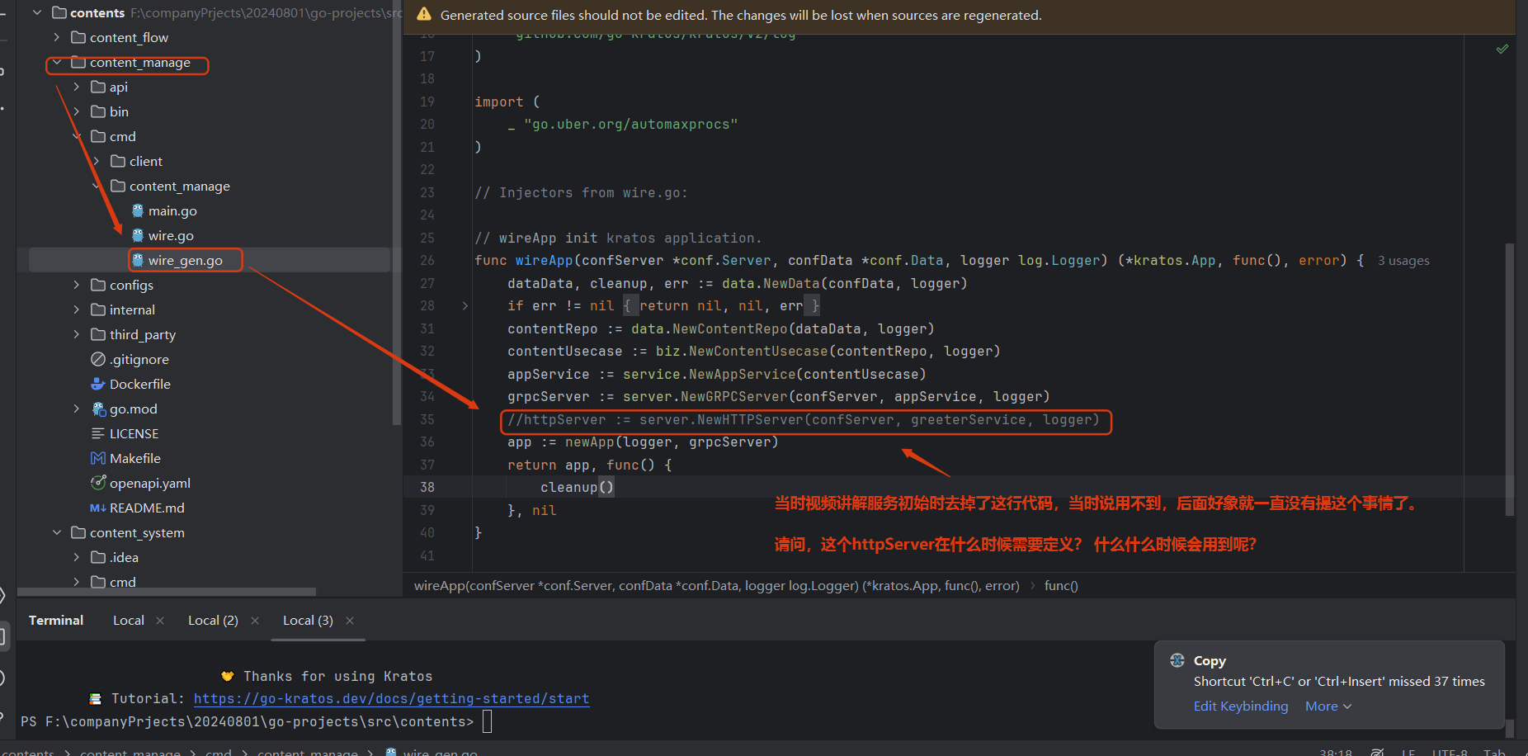
Task: Click line number 26 in the gutter
Action: 427,261
